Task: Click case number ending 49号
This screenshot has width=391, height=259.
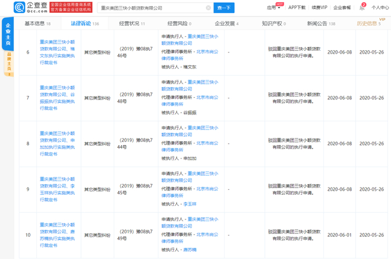Action: tap(135, 235)
